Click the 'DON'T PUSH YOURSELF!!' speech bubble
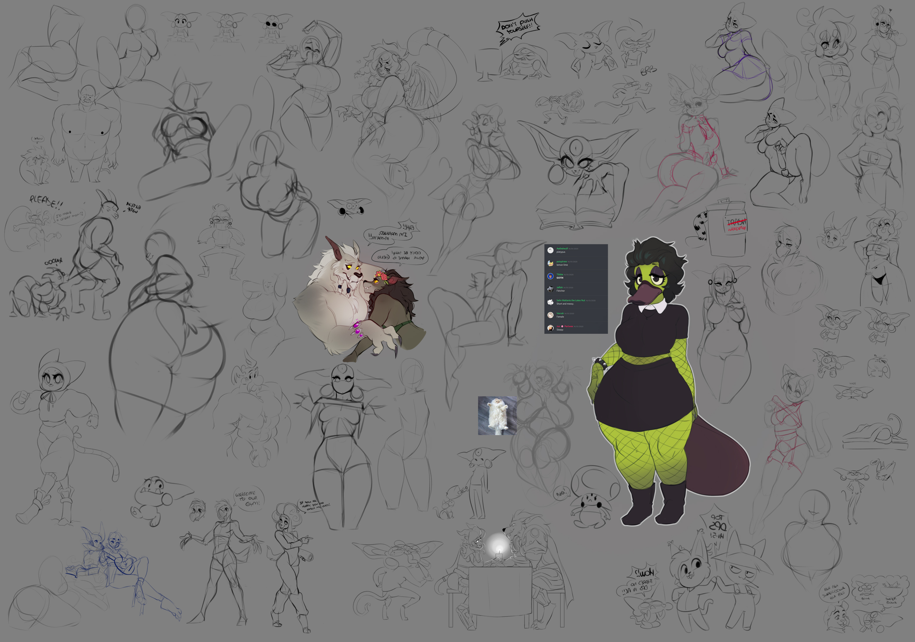Screen dimensions: 915x642 click(518, 27)
